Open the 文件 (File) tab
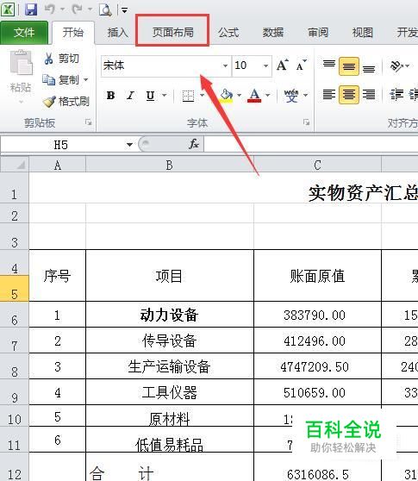This screenshot has height=481, width=418. [24, 33]
